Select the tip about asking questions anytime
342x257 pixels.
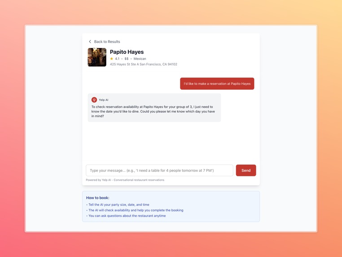(126, 216)
